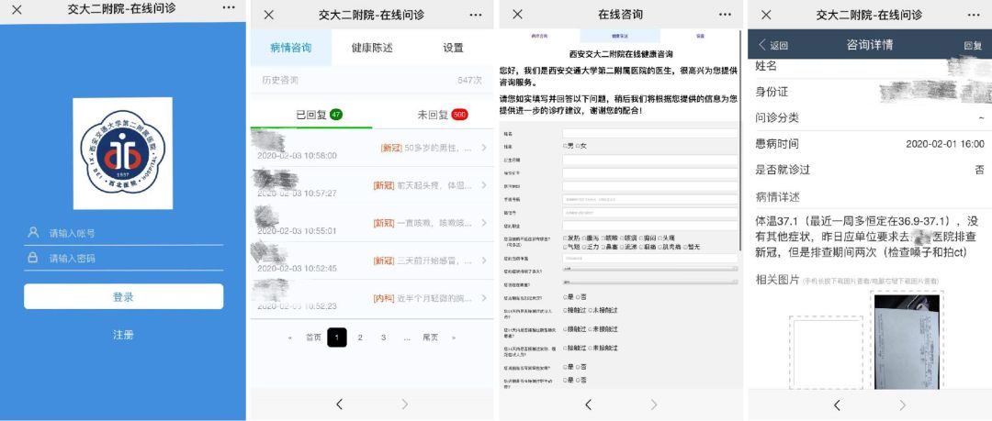Jump to 尾页 last page
The height and width of the screenshot is (421, 992).
(430, 338)
